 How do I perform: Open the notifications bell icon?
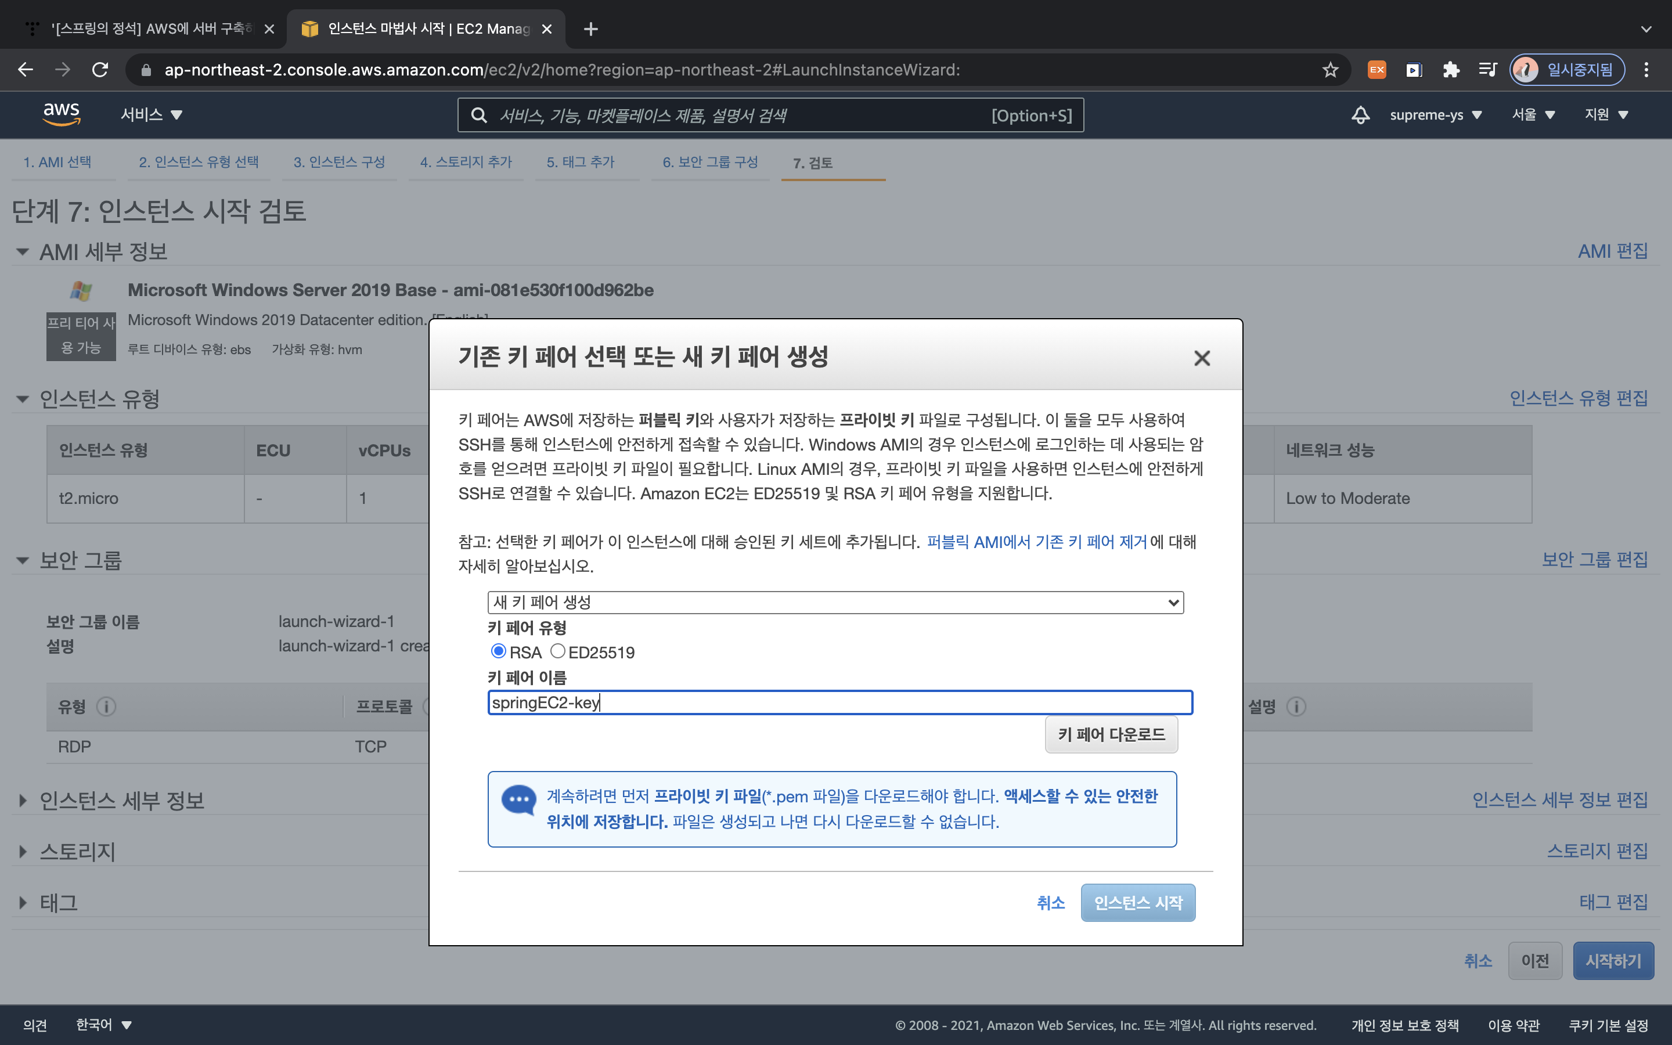[1360, 115]
